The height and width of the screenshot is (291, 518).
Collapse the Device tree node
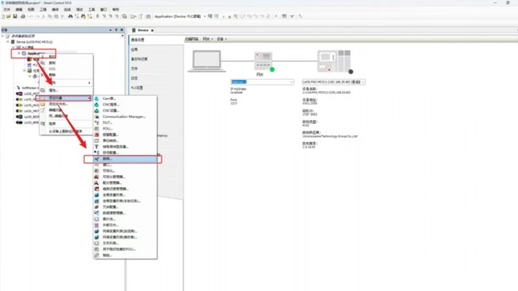click(9, 41)
